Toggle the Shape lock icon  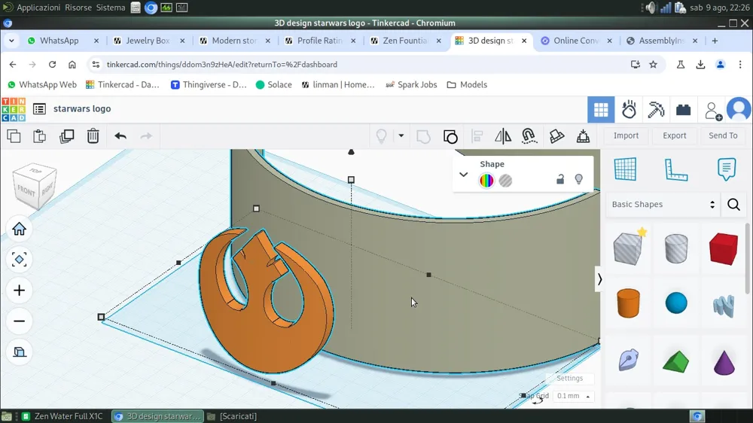pyautogui.click(x=560, y=180)
